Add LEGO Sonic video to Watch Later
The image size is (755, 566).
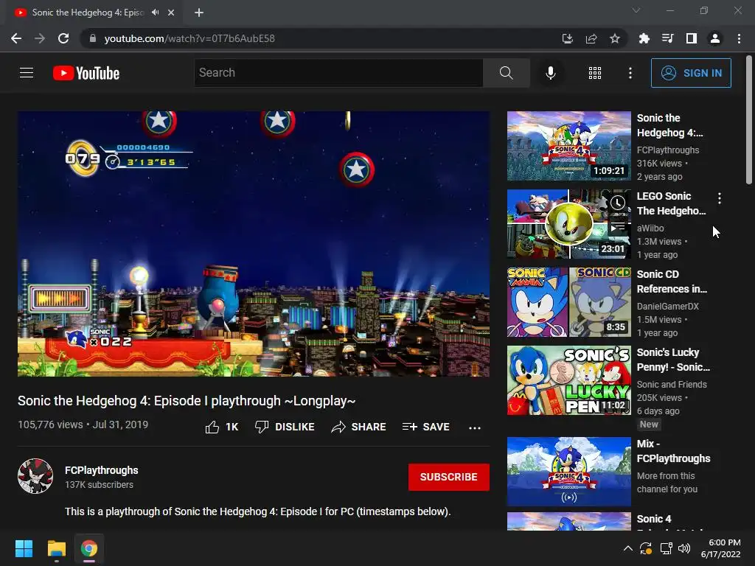coord(618,203)
